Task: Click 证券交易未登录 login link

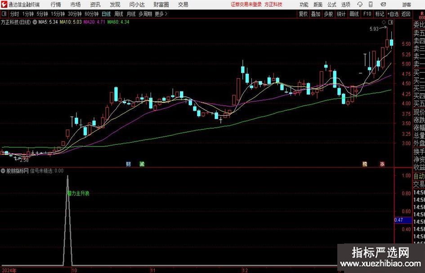Action: pos(246,4)
